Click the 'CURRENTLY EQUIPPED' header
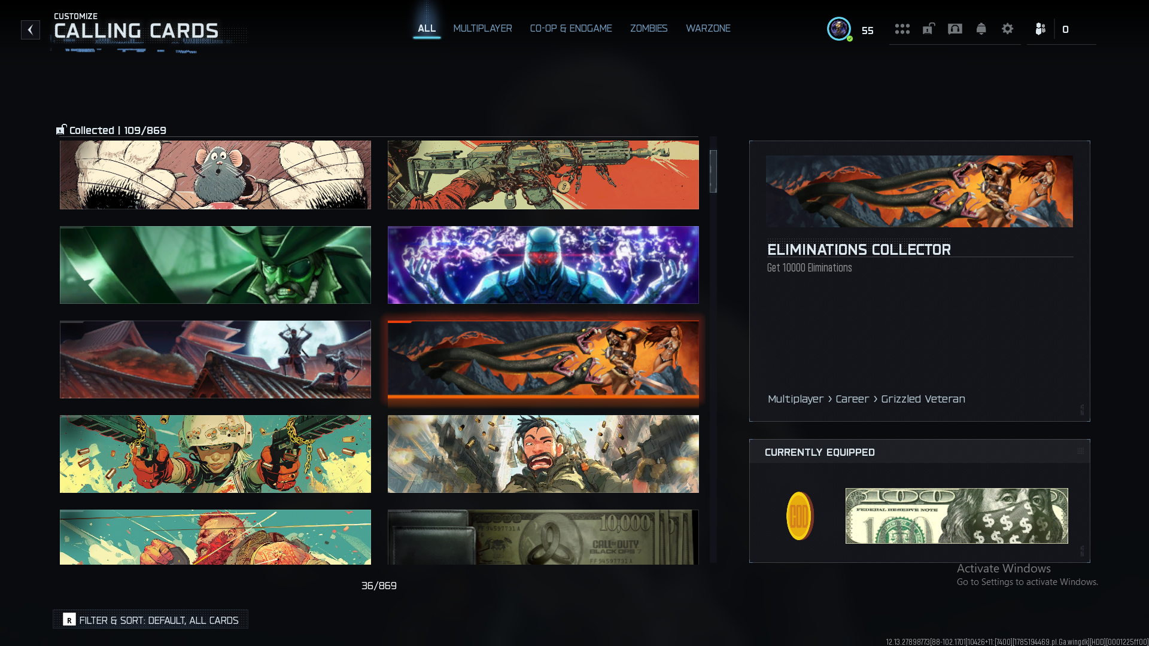Screen dimensions: 1149x646 (x=819, y=452)
